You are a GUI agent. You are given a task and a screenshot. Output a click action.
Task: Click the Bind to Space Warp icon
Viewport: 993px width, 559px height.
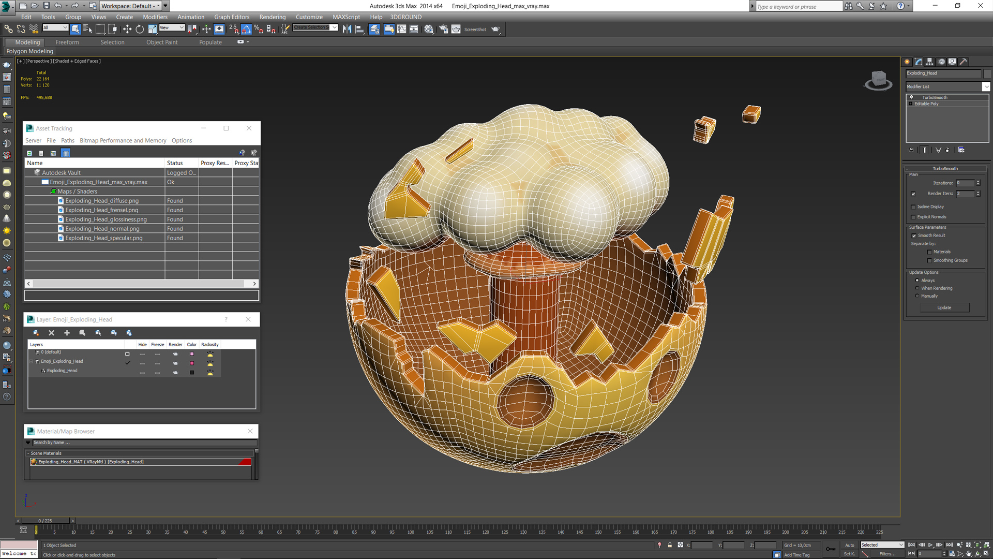[x=34, y=30]
